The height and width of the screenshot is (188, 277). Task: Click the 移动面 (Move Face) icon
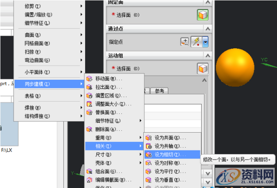(x=90, y=78)
